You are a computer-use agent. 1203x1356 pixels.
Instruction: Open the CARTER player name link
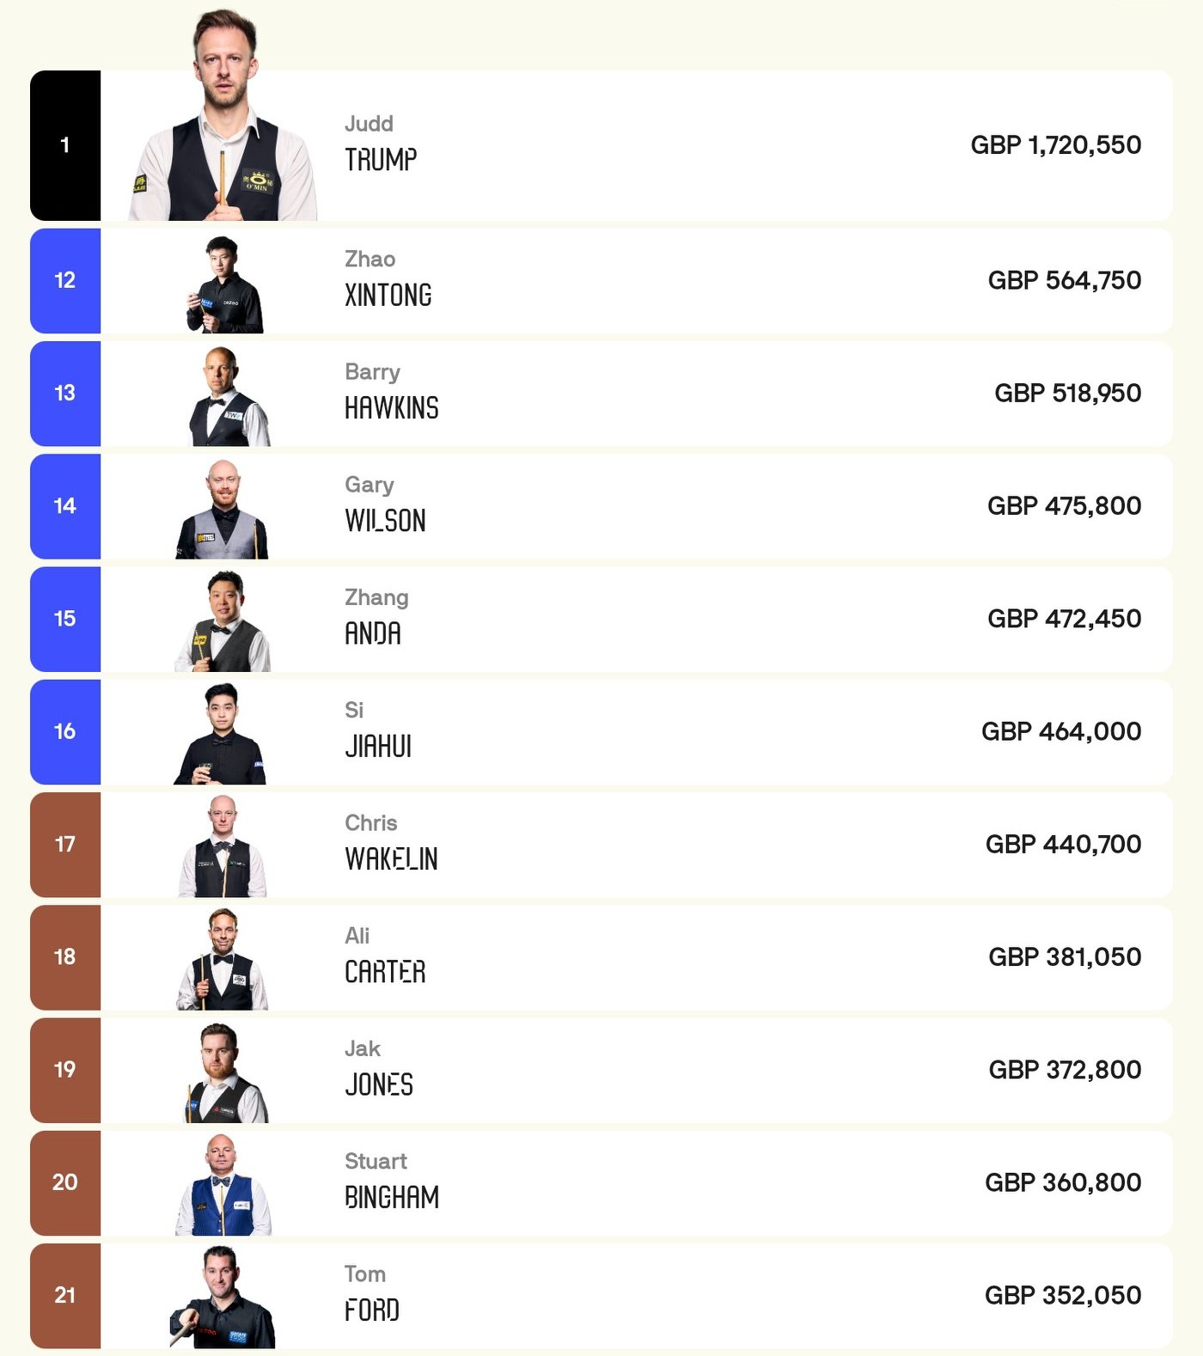[385, 972]
